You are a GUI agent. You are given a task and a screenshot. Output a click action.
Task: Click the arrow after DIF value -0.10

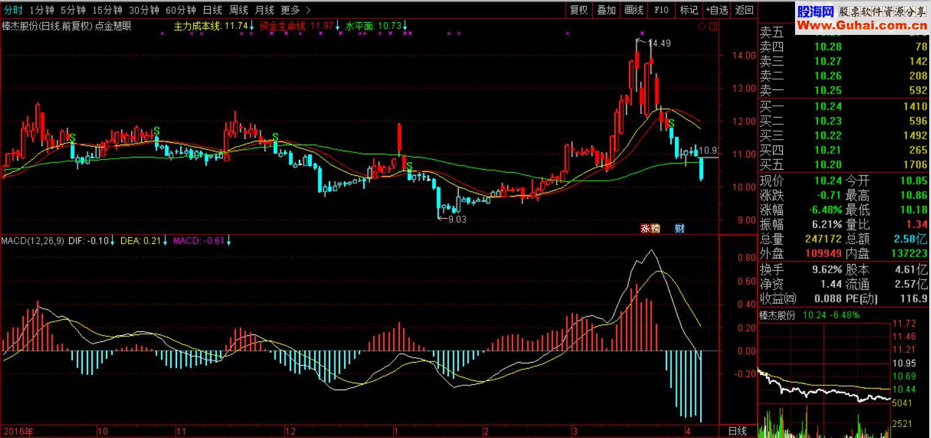tap(113, 241)
